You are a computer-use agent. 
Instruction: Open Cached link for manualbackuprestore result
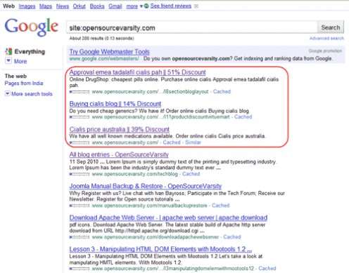tap(221, 206)
